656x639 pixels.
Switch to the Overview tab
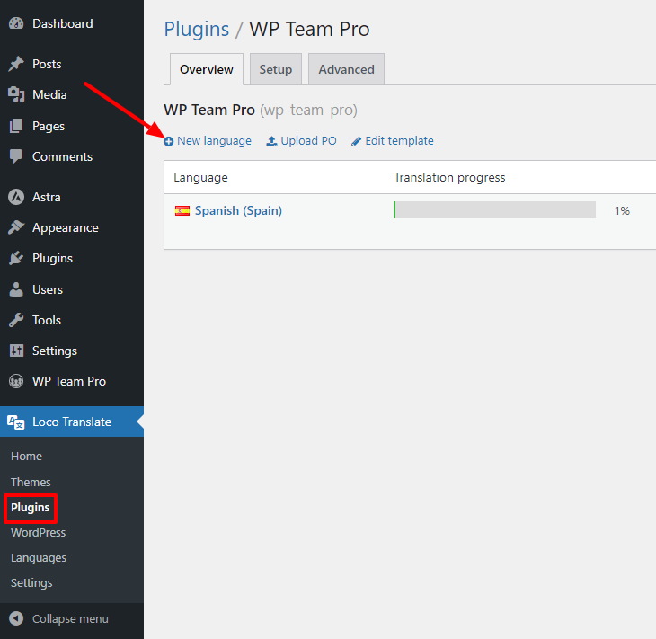[x=207, y=69]
